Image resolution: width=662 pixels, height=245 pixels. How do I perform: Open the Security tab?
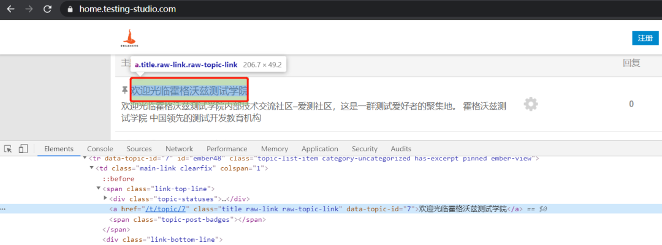tap(364, 149)
